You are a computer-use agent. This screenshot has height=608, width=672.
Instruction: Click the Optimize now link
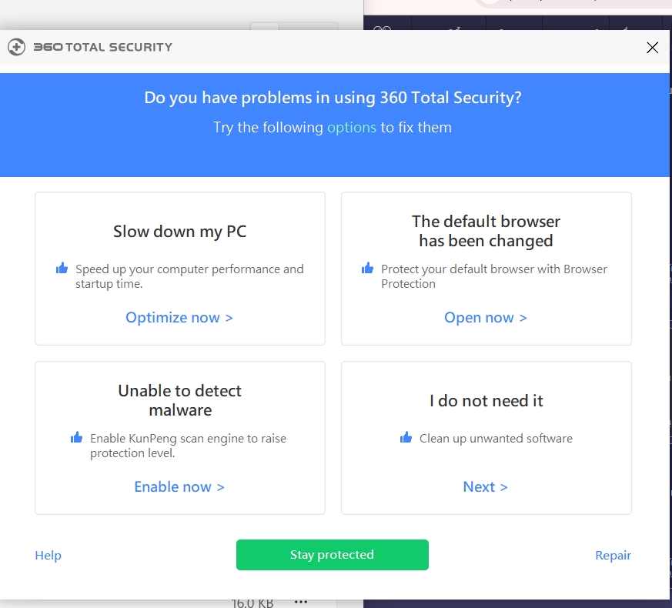tap(179, 318)
